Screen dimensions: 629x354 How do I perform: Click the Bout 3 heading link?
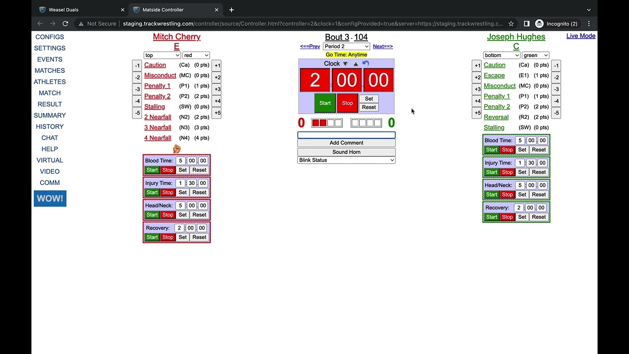(x=337, y=37)
